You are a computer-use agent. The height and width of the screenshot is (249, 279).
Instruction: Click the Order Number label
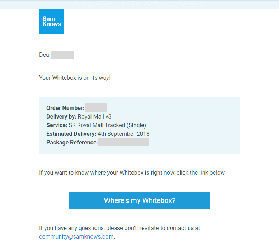tap(65, 108)
